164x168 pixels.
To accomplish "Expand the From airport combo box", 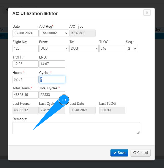I will [67, 49].
